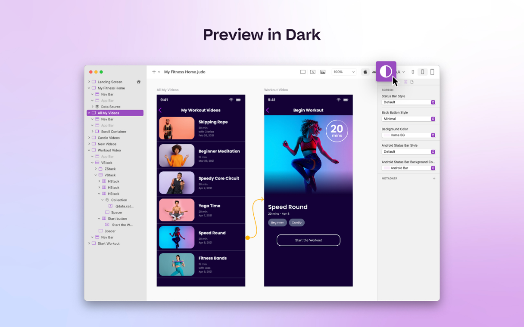The width and height of the screenshot is (524, 327).
Task: Click back chevron on Begin Workout screen
Action: pyautogui.click(x=268, y=110)
